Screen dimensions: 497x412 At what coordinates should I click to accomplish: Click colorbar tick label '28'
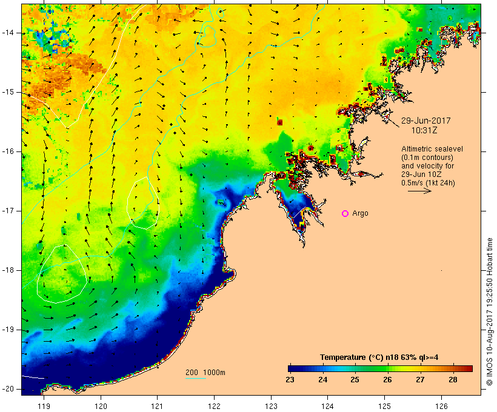[x=453, y=380]
